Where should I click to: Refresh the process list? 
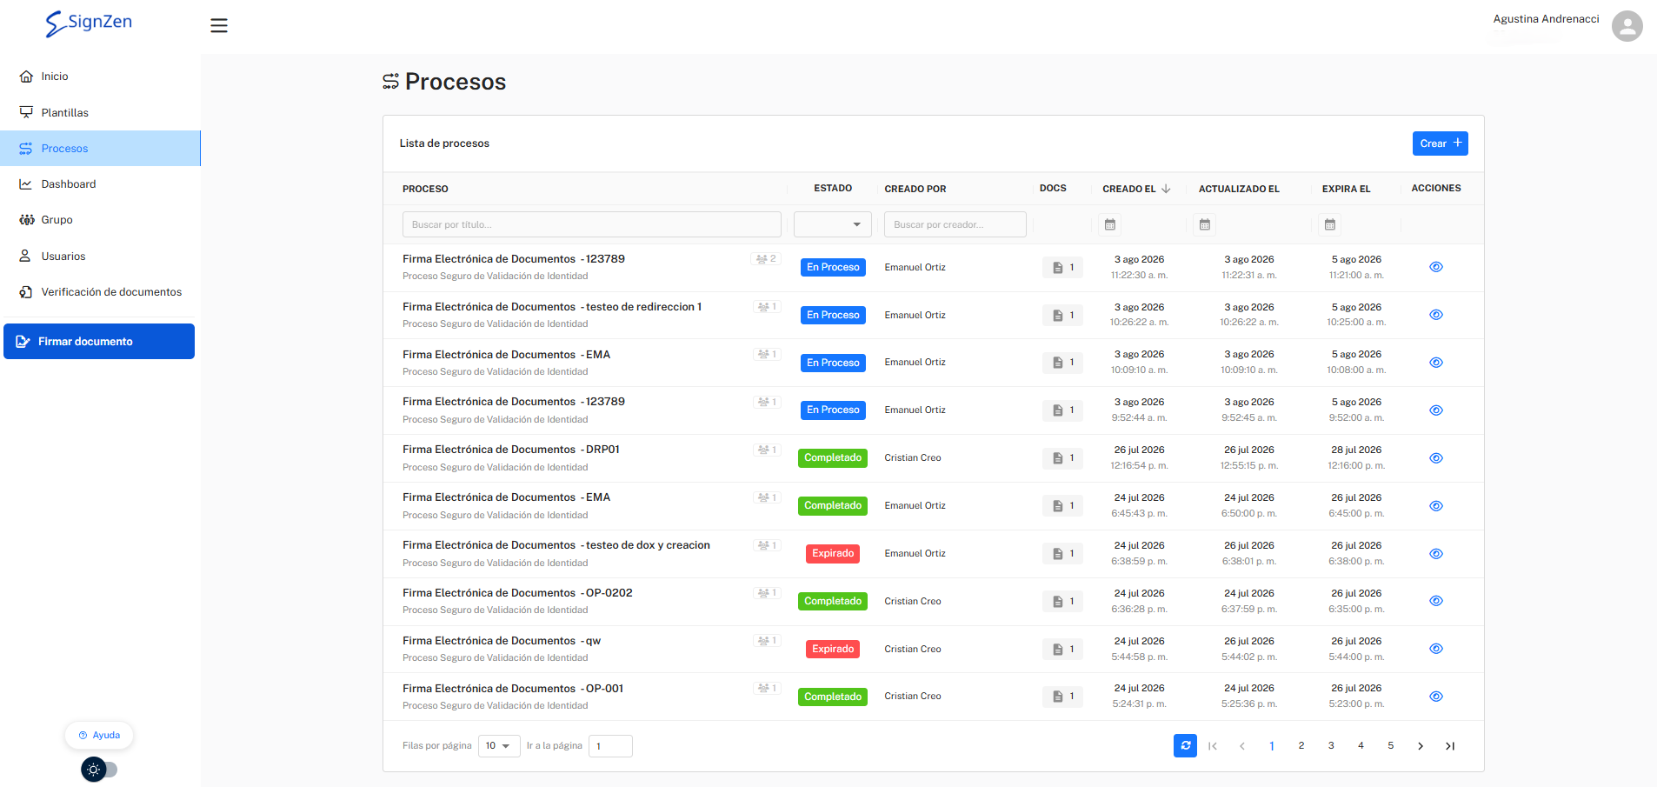[x=1185, y=745]
